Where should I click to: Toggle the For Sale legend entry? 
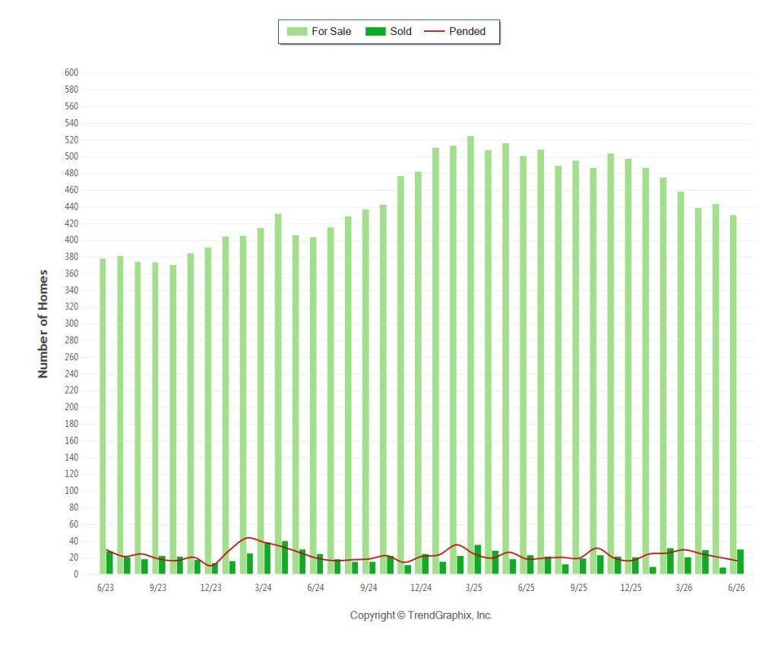[319, 31]
